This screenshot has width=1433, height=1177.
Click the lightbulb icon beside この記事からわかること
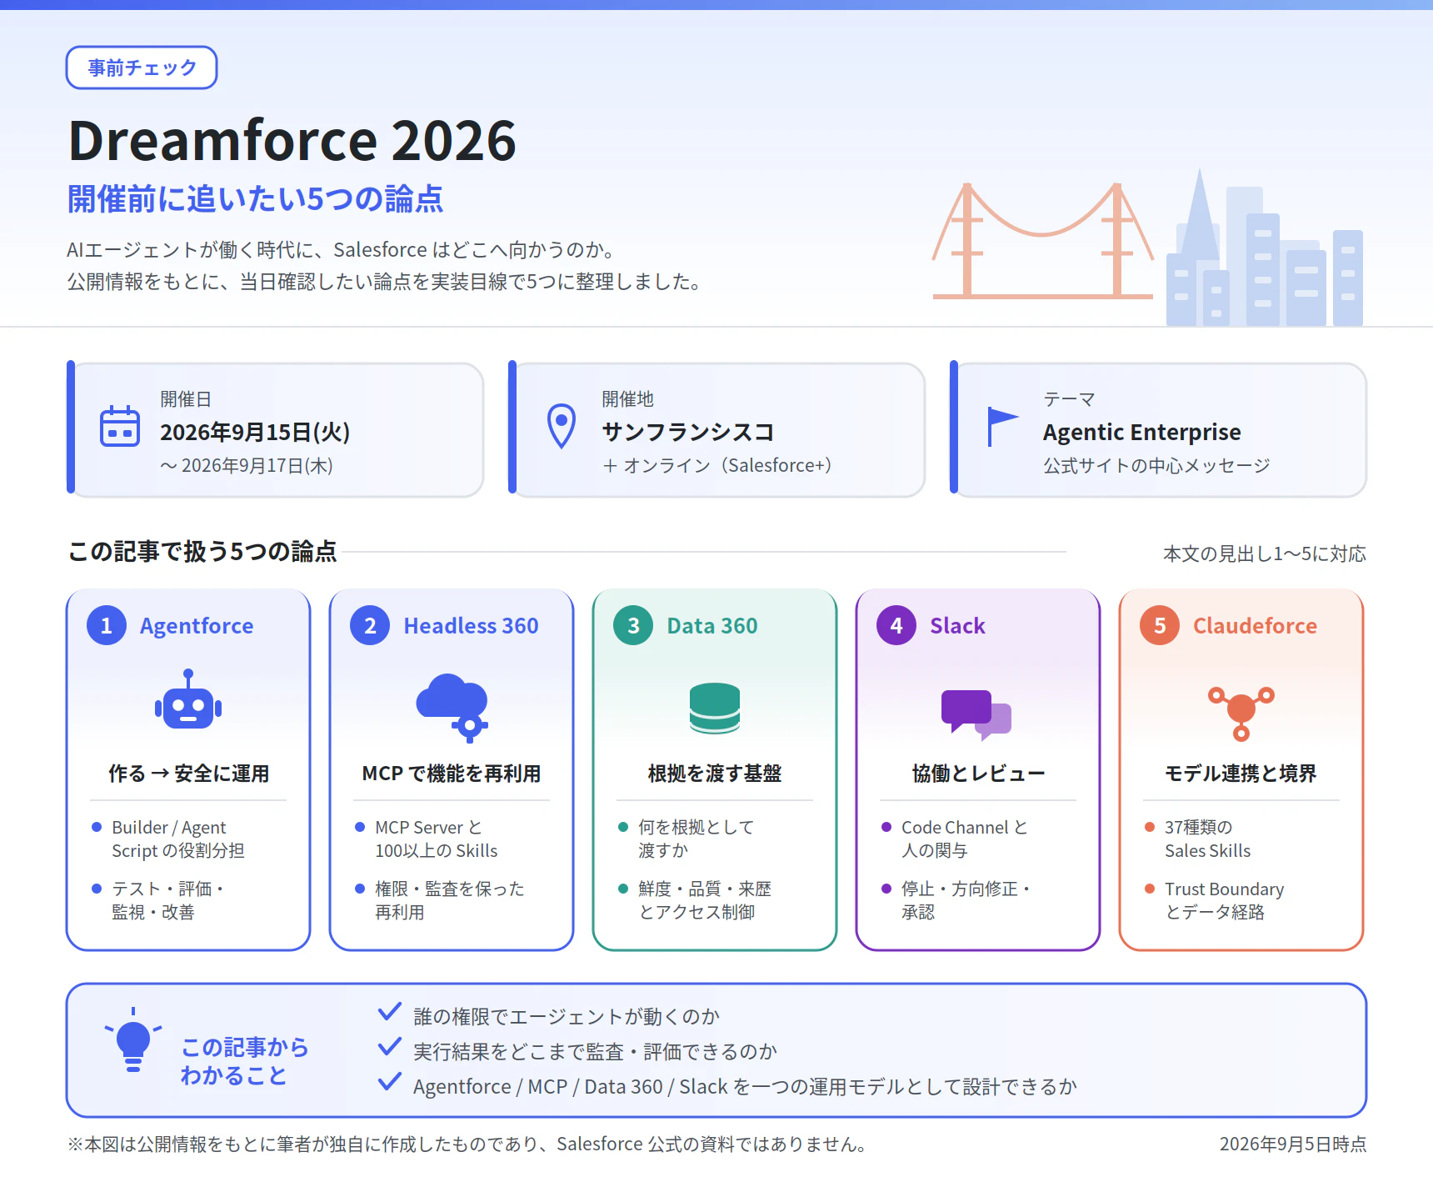tap(133, 1039)
